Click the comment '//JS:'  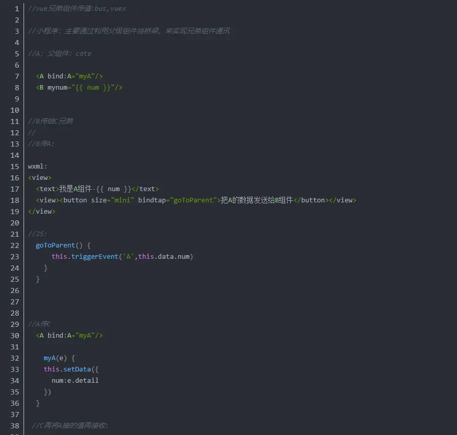tap(37, 234)
